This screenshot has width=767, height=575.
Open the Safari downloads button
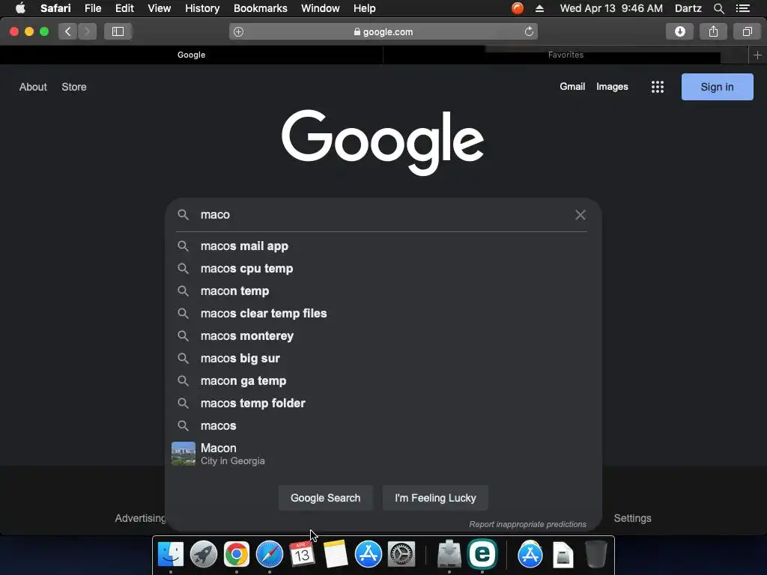click(x=679, y=31)
